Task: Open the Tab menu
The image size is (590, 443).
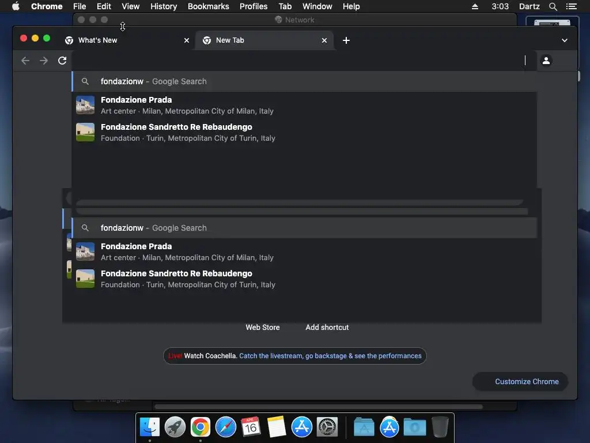Action: pos(285,6)
